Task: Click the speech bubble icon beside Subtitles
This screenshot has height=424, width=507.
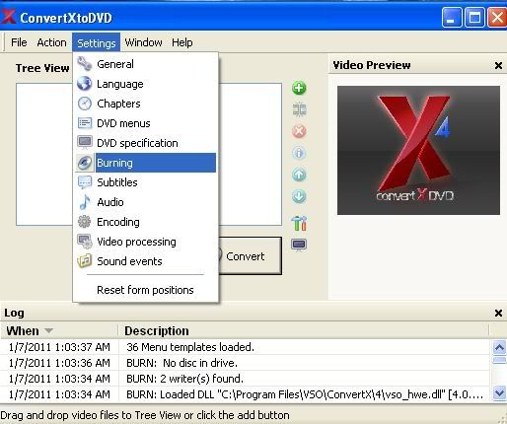Action: coord(85,182)
